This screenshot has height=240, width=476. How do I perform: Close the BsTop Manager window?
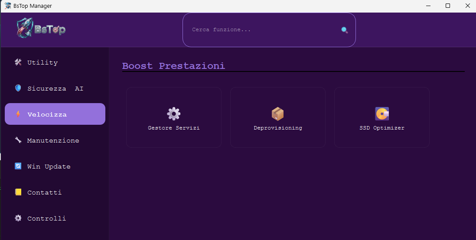click(x=467, y=6)
